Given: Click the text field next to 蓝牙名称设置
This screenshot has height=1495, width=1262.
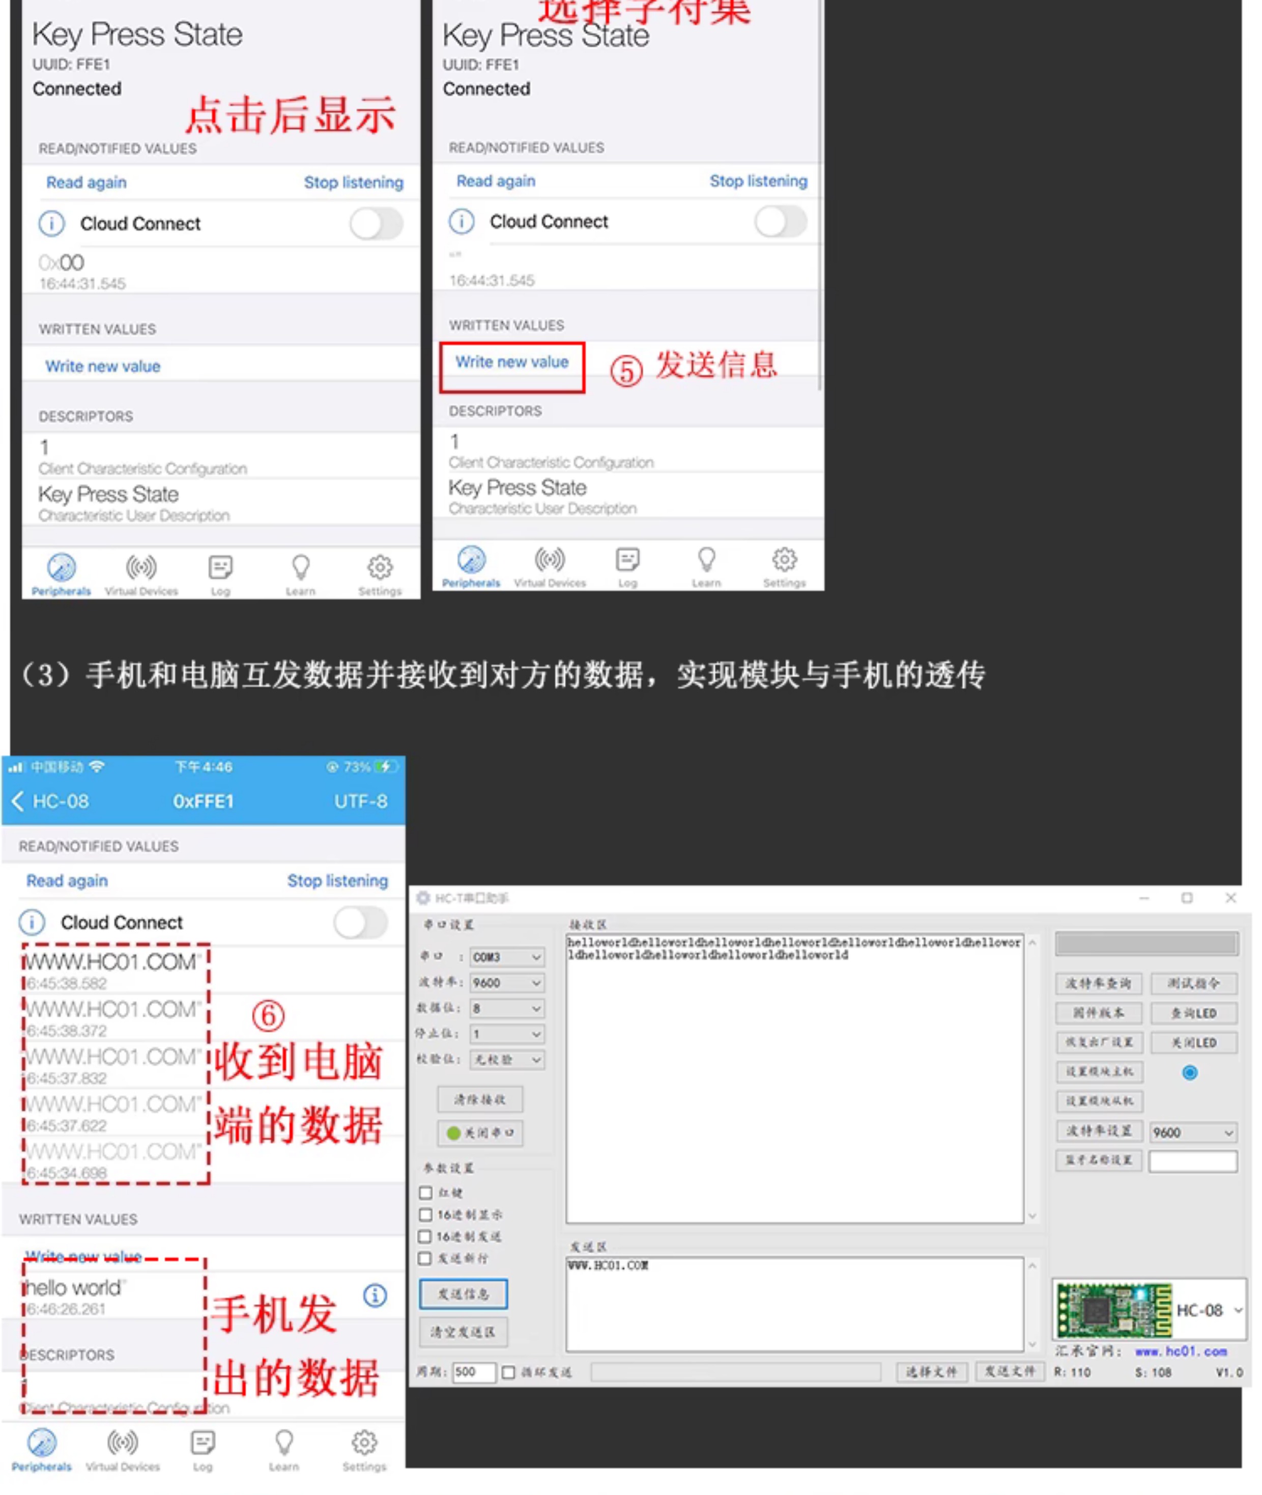Looking at the screenshot, I should (1193, 1160).
